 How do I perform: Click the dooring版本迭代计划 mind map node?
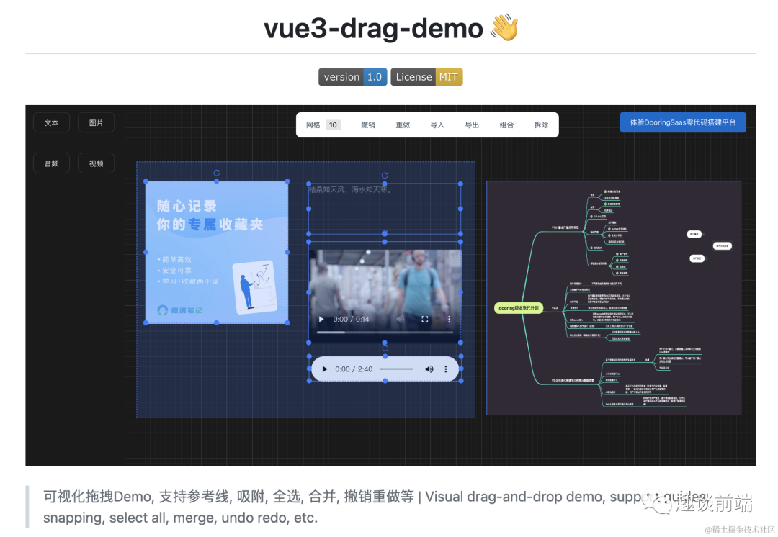[x=519, y=308]
